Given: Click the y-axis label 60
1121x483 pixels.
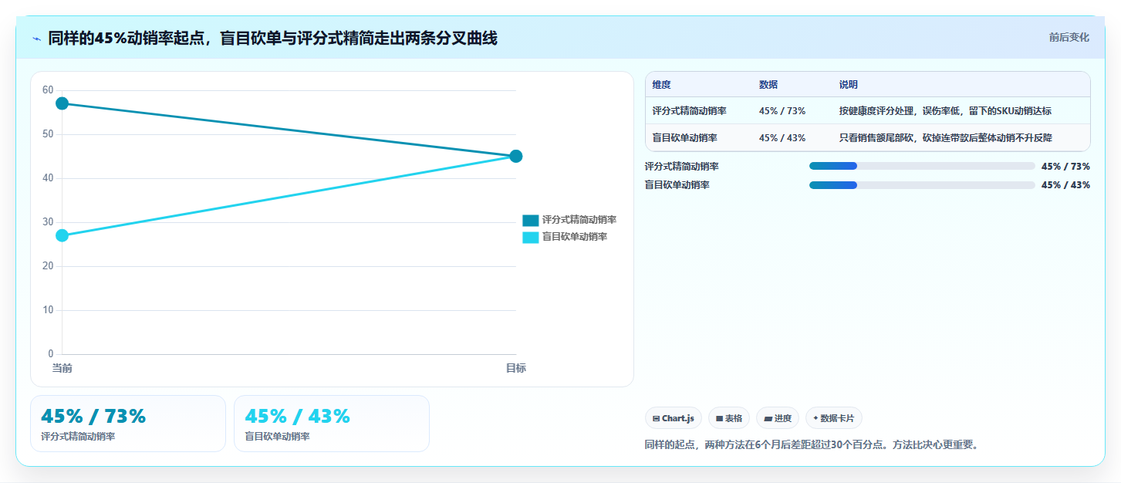Looking at the screenshot, I should (x=48, y=90).
